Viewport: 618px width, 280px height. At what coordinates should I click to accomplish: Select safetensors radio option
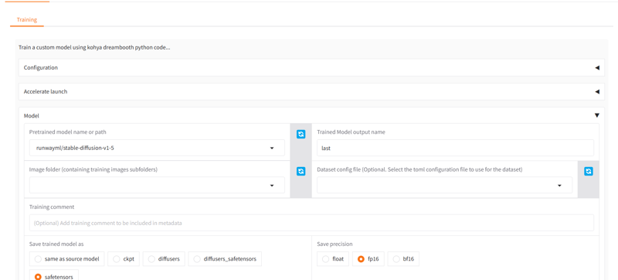(54, 275)
